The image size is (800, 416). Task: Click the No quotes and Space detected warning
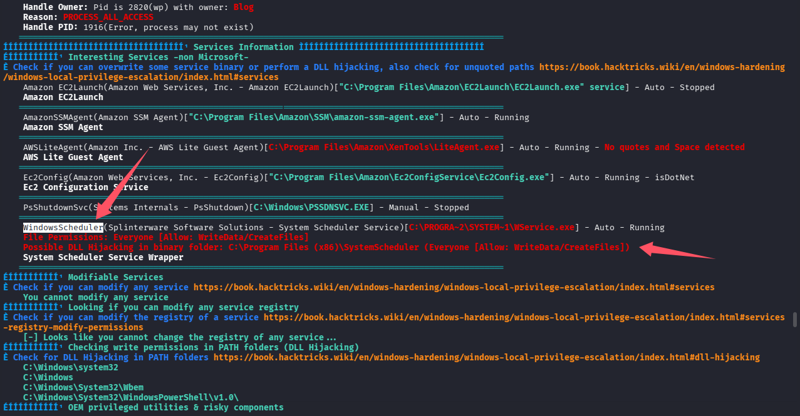(x=674, y=147)
